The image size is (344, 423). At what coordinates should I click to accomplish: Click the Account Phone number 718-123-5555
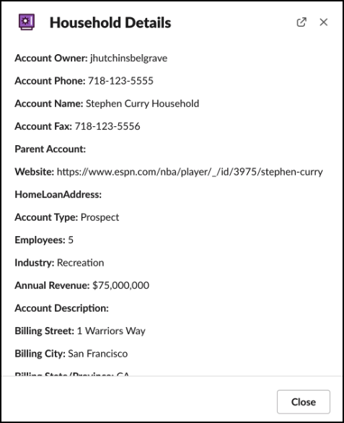120,81
